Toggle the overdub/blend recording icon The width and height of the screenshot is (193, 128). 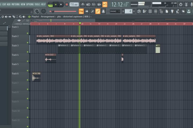pos(99,5)
